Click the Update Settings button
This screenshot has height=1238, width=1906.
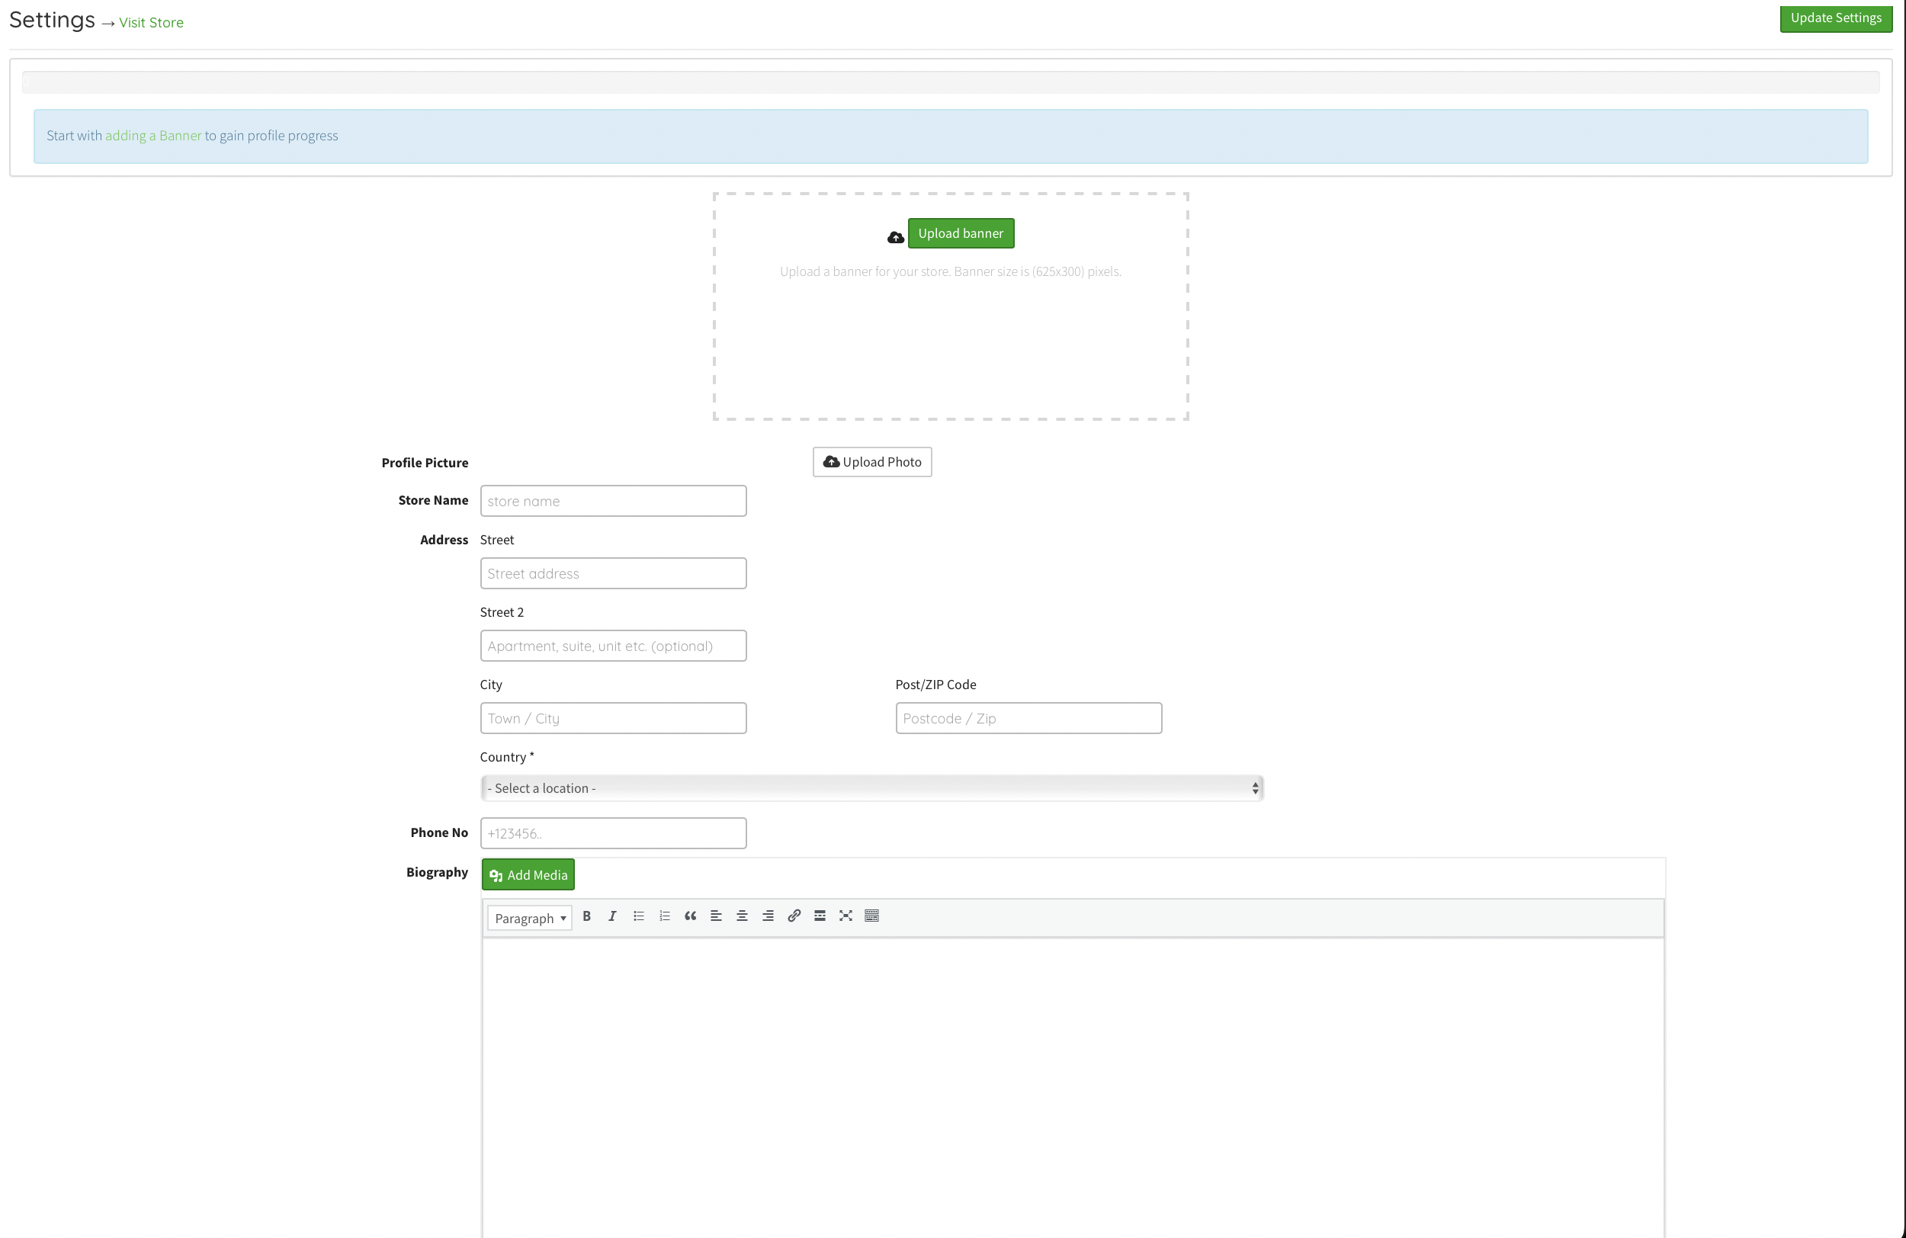pos(1836,18)
